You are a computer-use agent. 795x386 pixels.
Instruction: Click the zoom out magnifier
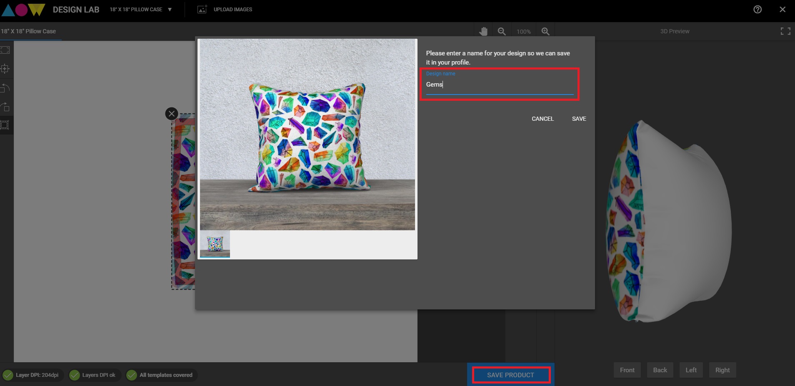(502, 31)
